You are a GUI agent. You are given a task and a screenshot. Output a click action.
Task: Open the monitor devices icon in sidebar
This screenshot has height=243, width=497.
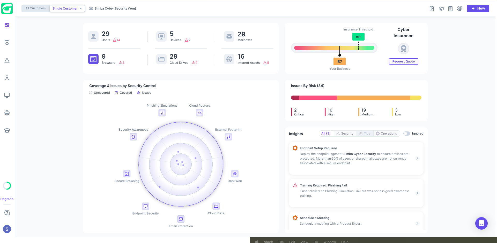(7, 95)
